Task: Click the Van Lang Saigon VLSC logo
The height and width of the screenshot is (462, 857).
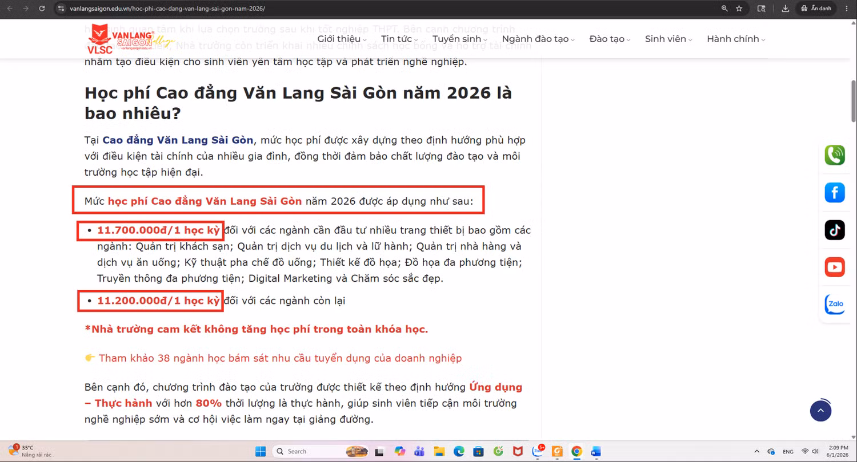Action: pyautogui.click(x=130, y=39)
